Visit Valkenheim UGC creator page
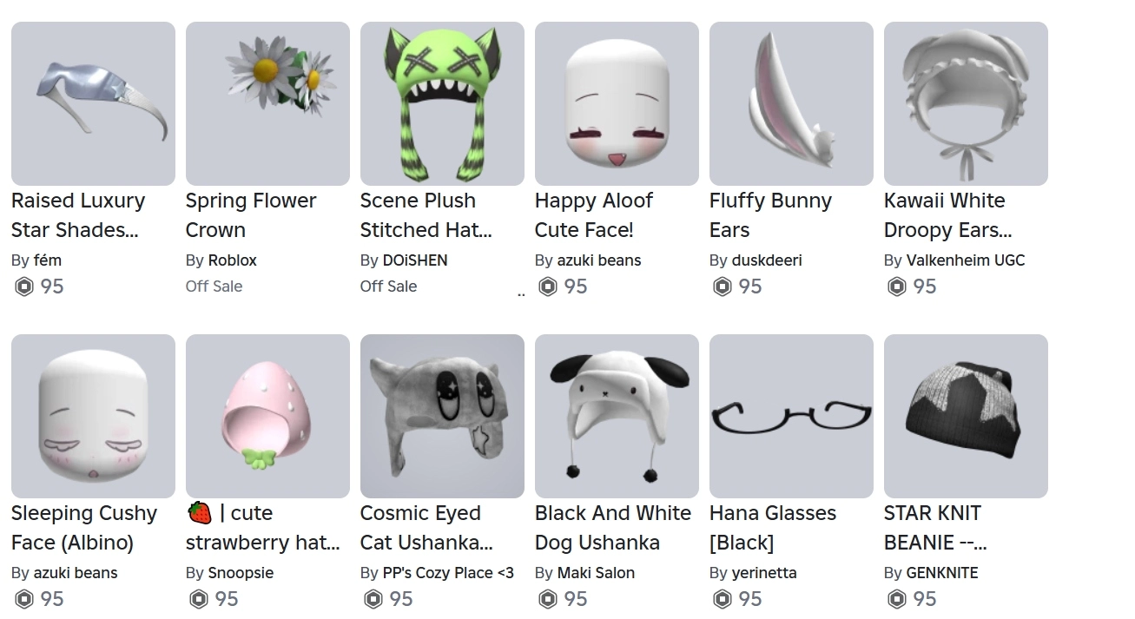Screen dimensions: 1135x619 (x=966, y=260)
